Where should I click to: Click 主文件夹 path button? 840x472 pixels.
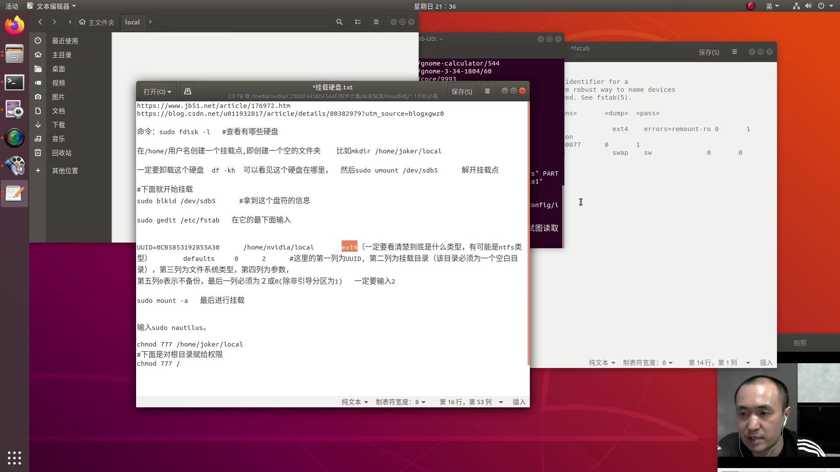97,22
